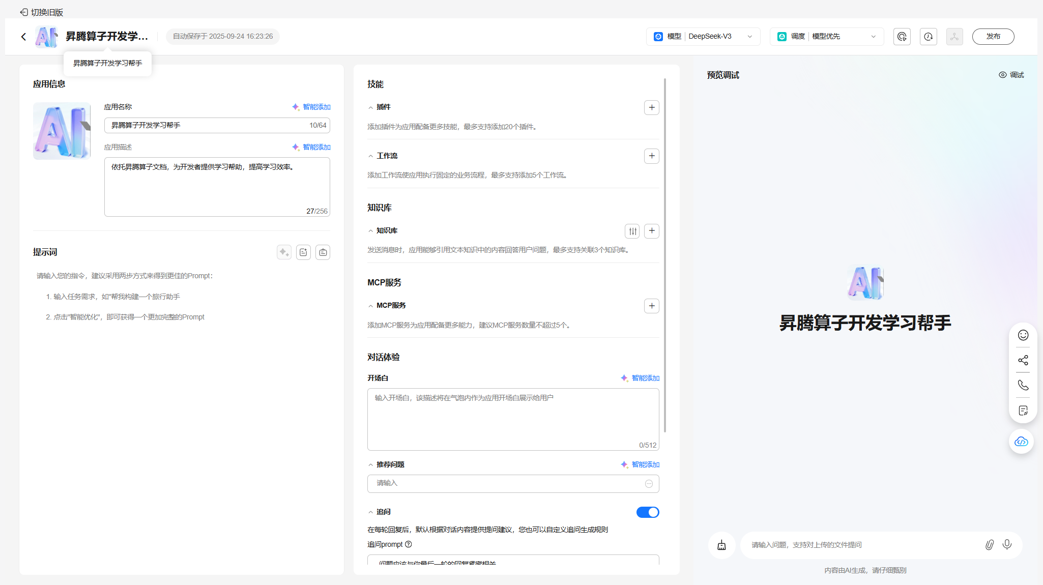Click the refresh debug icon in header

click(902, 37)
